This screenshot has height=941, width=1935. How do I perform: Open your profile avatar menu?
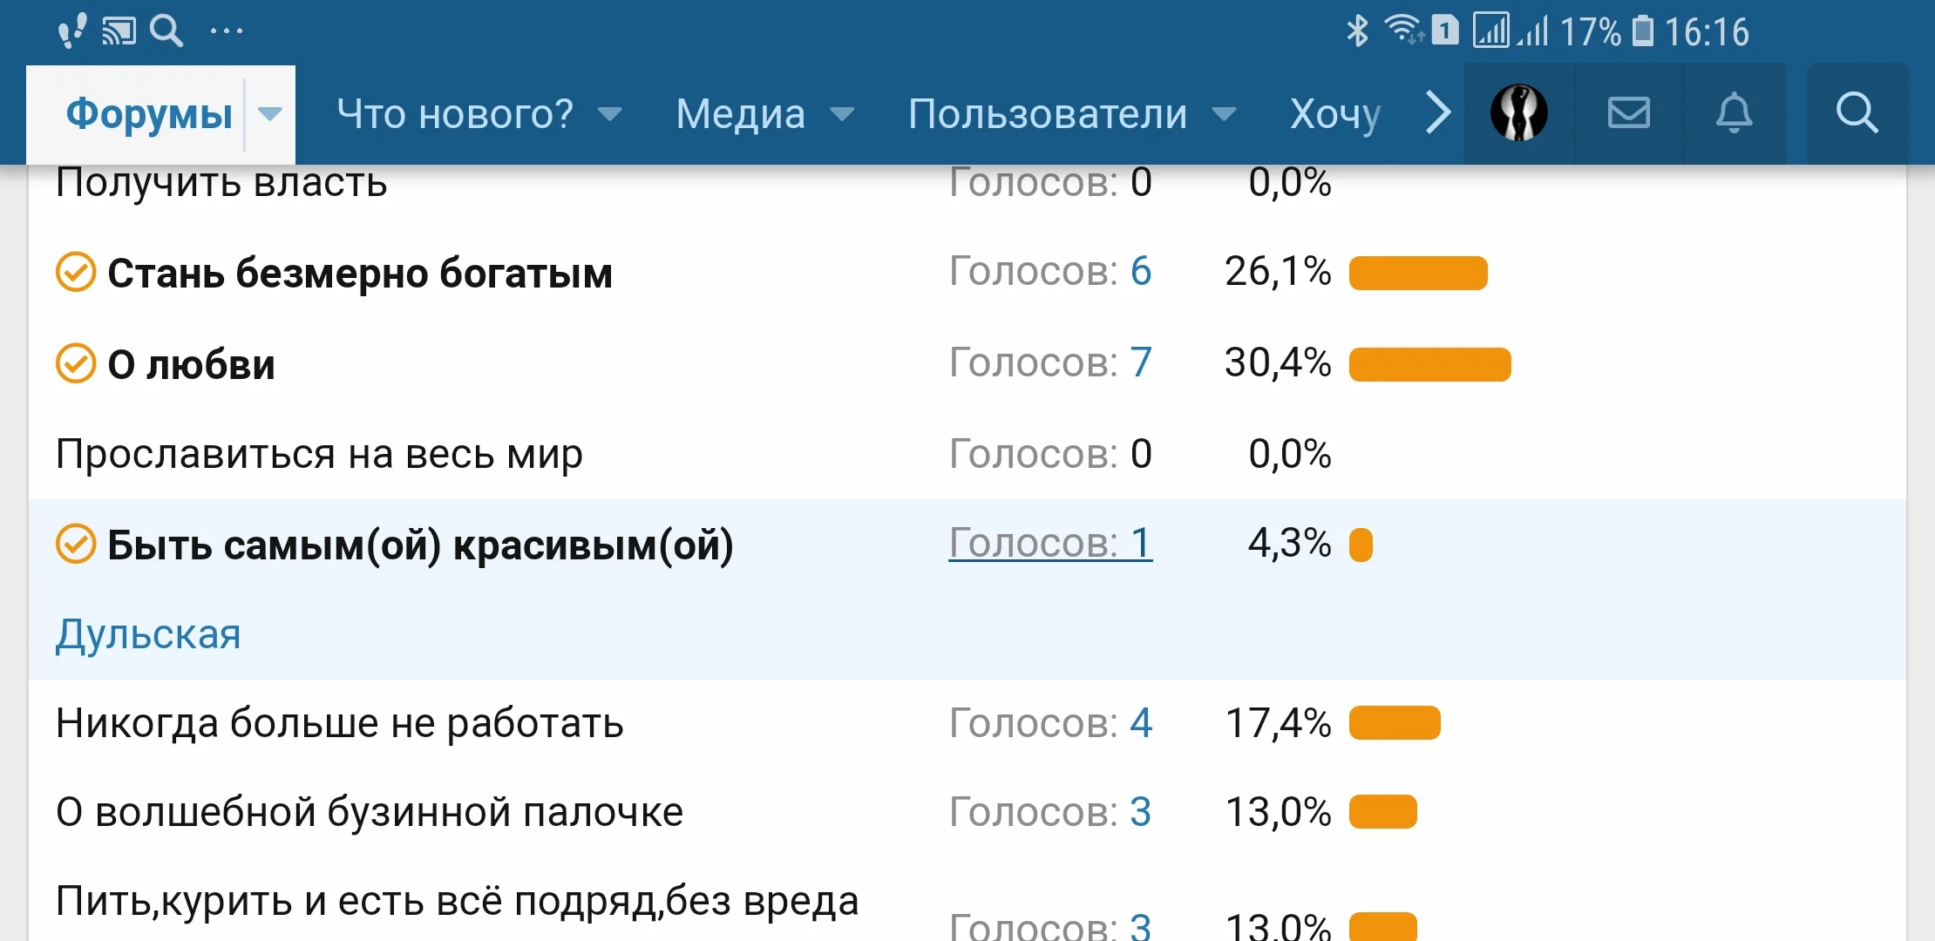pos(1517,113)
